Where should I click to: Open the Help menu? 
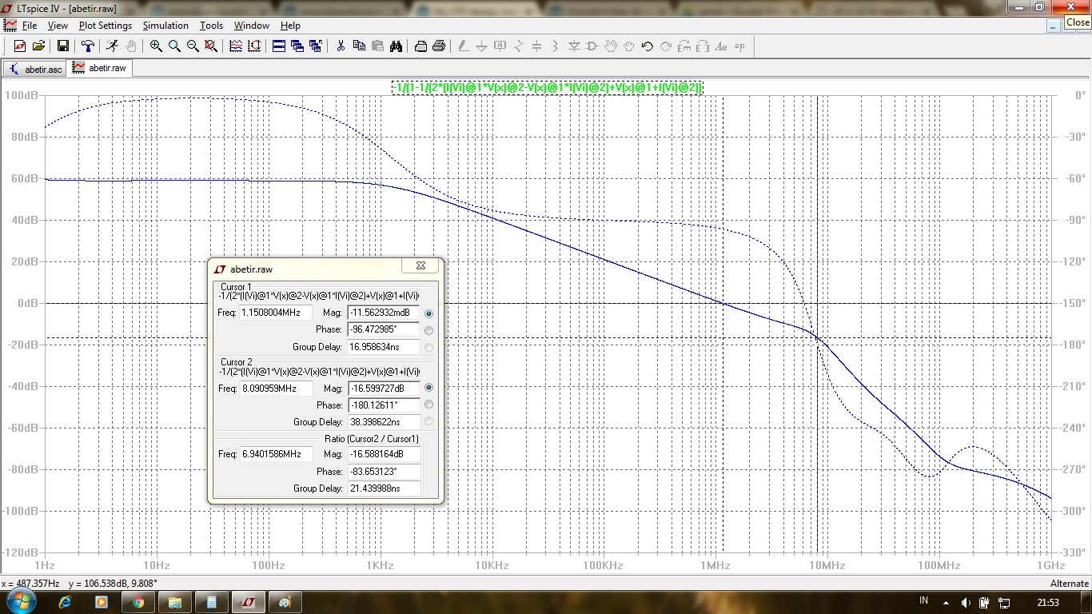290,26
